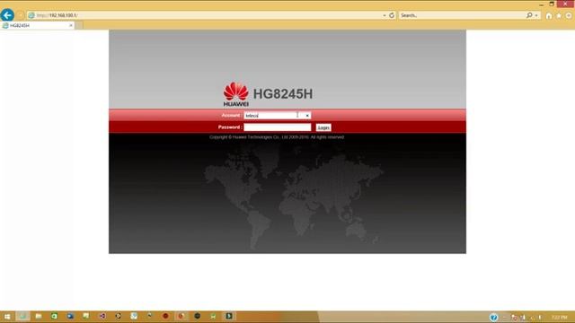The width and height of the screenshot is (575, 323).
Task: Expand the search provider dropdown arrow
Action: pyautogui.click(x=536, y=15)
